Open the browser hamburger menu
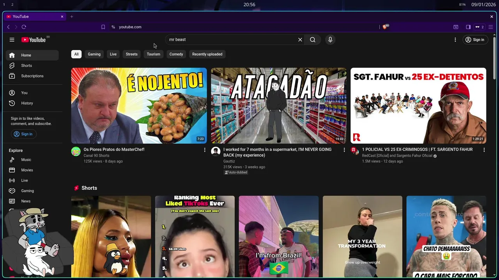Screen dimensions: 499x280 tap(491, 27)
